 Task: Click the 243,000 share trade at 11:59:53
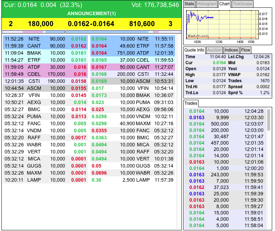pyautogui.click(x=225, y=175)
